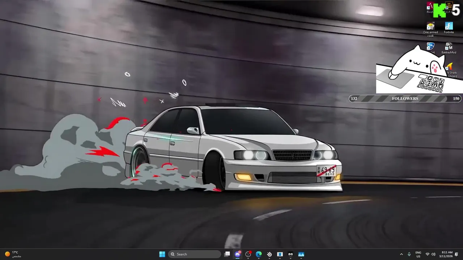
Task: Open OBS Studio from the taskbar
Action: (x=248, y=254)
